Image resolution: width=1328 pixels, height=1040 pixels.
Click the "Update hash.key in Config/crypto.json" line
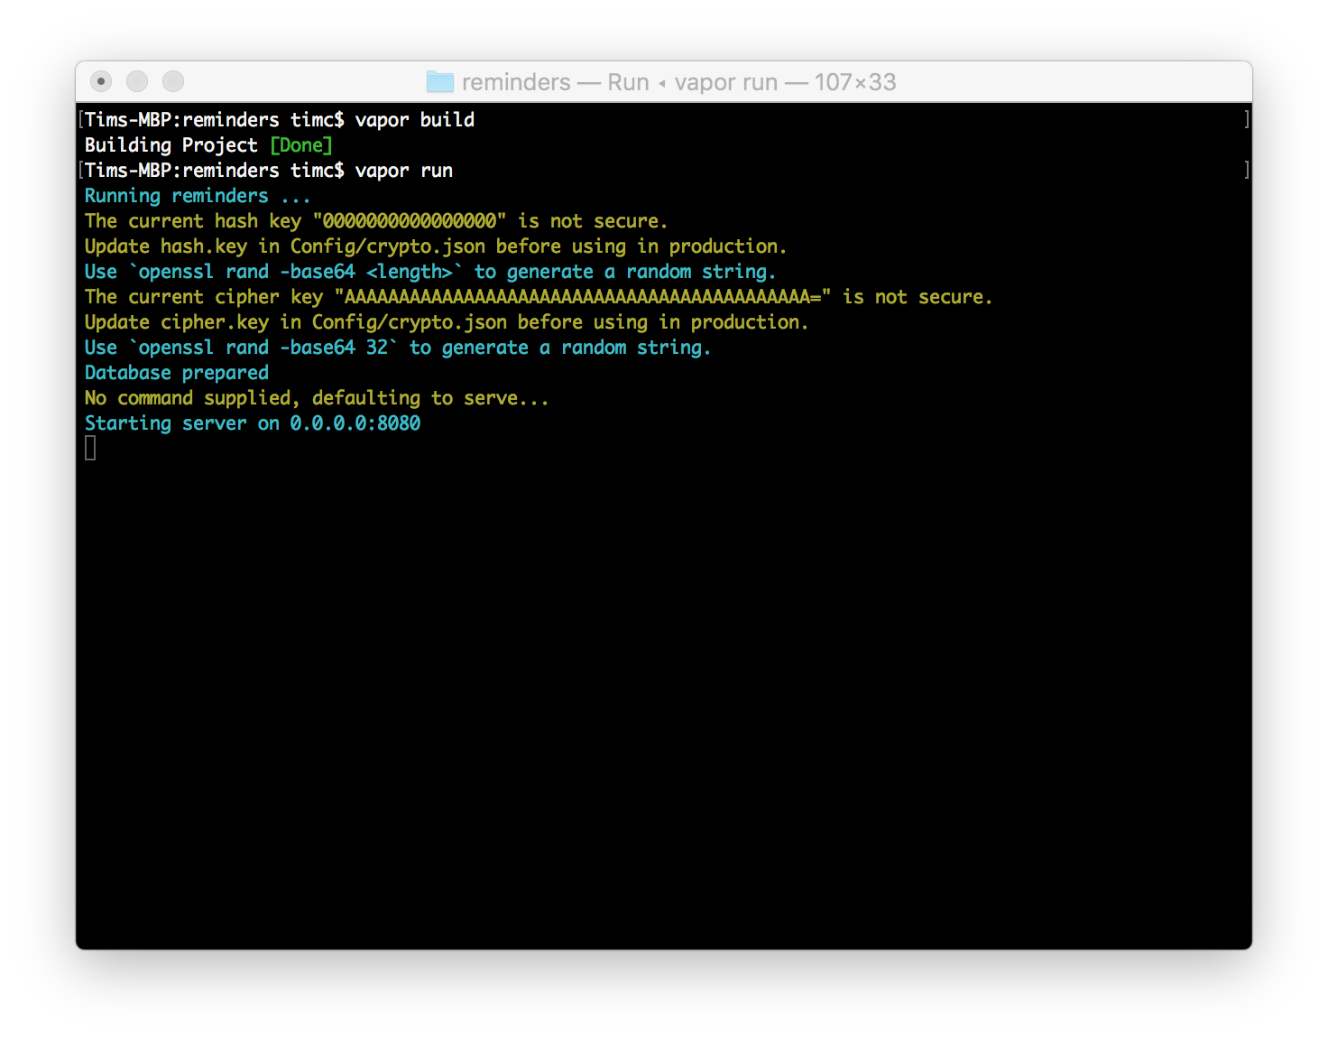[x=436, y=246]
